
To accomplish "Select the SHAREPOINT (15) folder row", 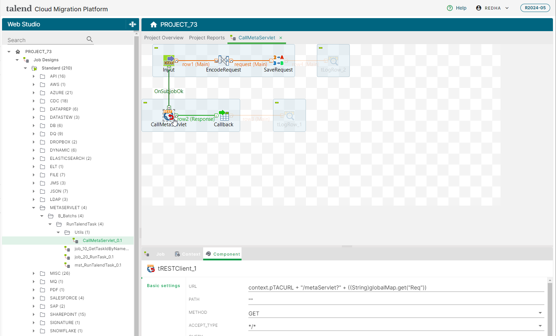I will (x=68, y=314).
